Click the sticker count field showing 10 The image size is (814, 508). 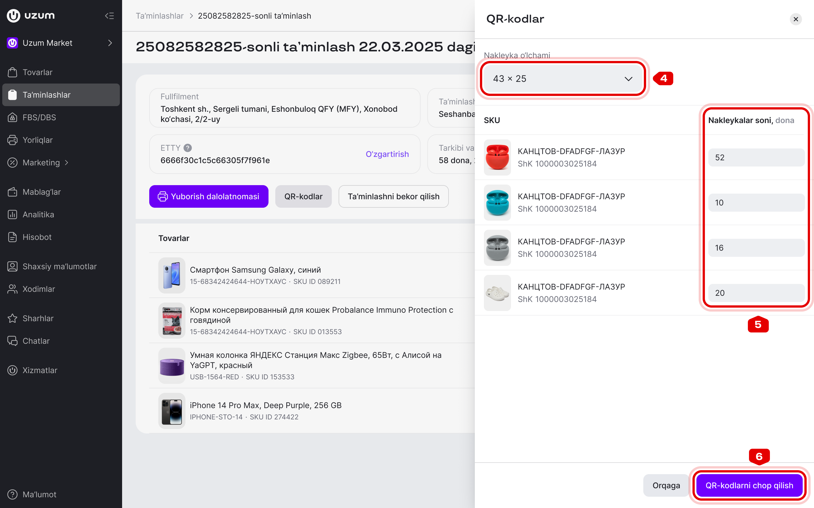[756, 203]
